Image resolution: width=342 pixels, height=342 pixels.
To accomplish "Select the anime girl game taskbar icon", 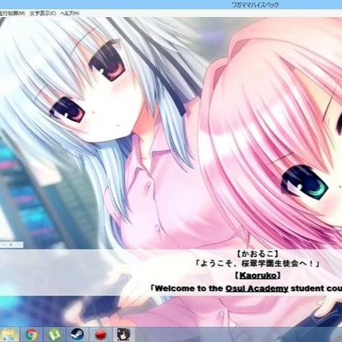I will click(x=124, y=334).
